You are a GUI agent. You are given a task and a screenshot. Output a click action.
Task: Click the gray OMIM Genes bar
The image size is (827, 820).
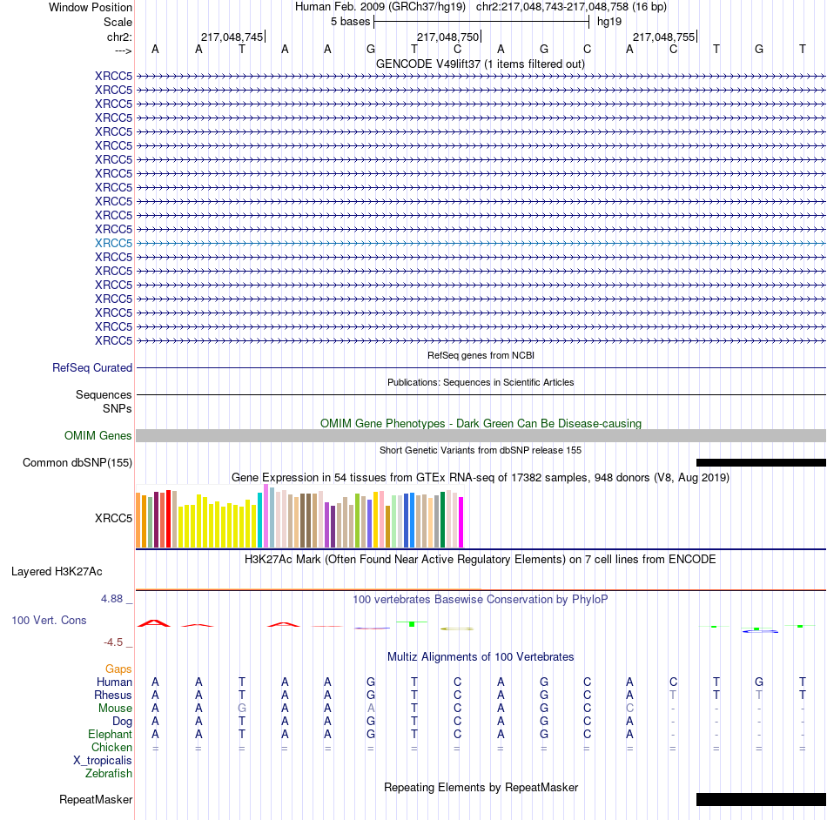click(481, 435)
